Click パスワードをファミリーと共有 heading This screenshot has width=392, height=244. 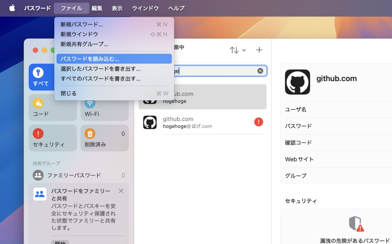pyautogui.click(x=81, y=194)
